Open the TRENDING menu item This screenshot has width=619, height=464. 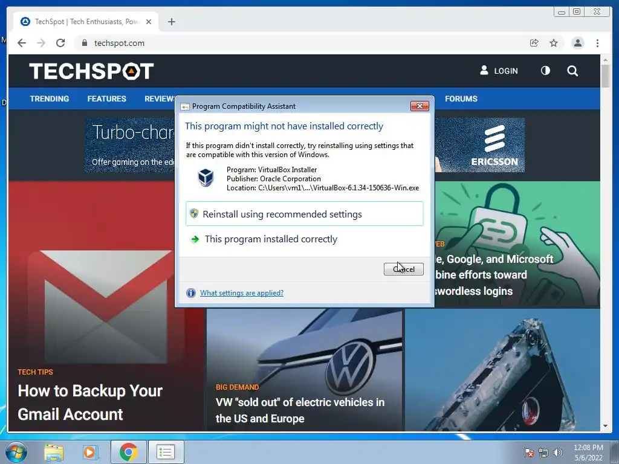(50, 98)
